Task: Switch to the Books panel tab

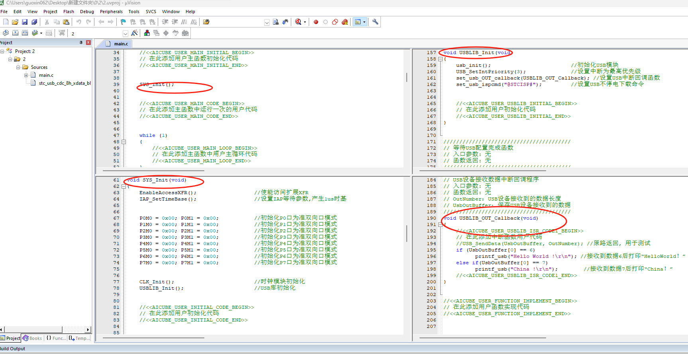Action: pyautogui.click(x=32, y=338)
